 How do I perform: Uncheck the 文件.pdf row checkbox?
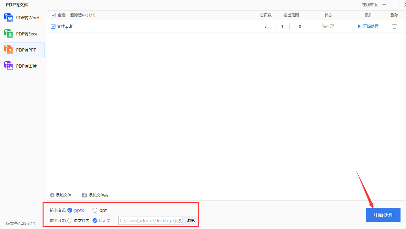(54, 26)
